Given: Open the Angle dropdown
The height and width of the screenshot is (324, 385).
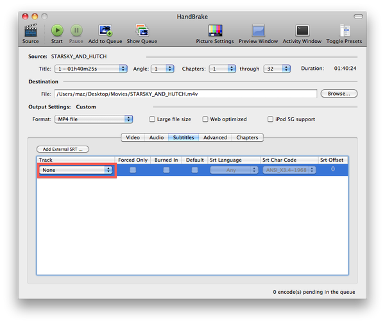Looking at the screenshot, I should (162, 69).
